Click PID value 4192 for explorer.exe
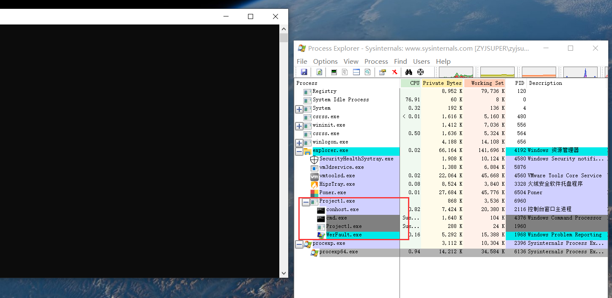Screen dimensions: 612x298 (520, 150)
